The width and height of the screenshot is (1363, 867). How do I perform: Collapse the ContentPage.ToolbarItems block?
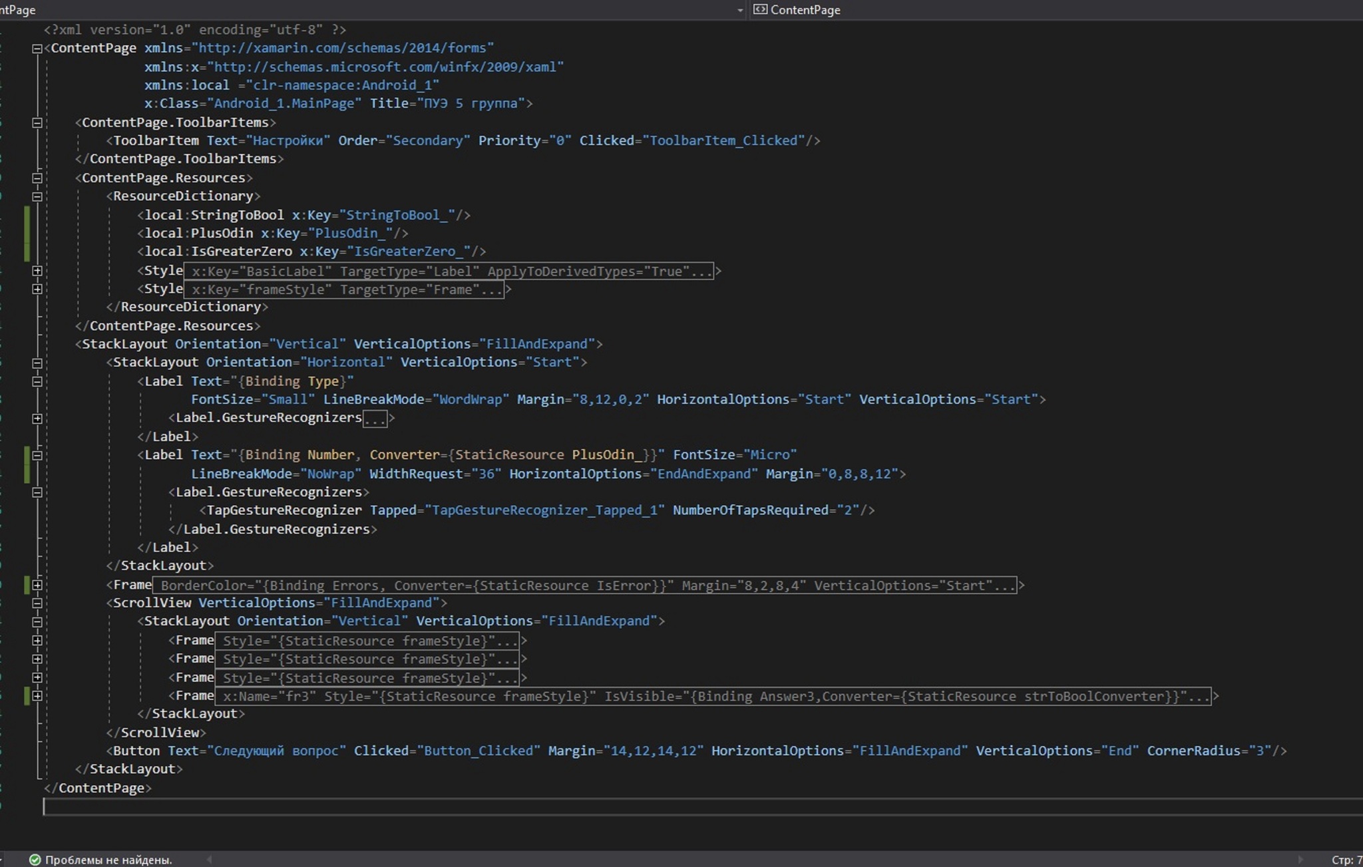(x=37, y=122)
